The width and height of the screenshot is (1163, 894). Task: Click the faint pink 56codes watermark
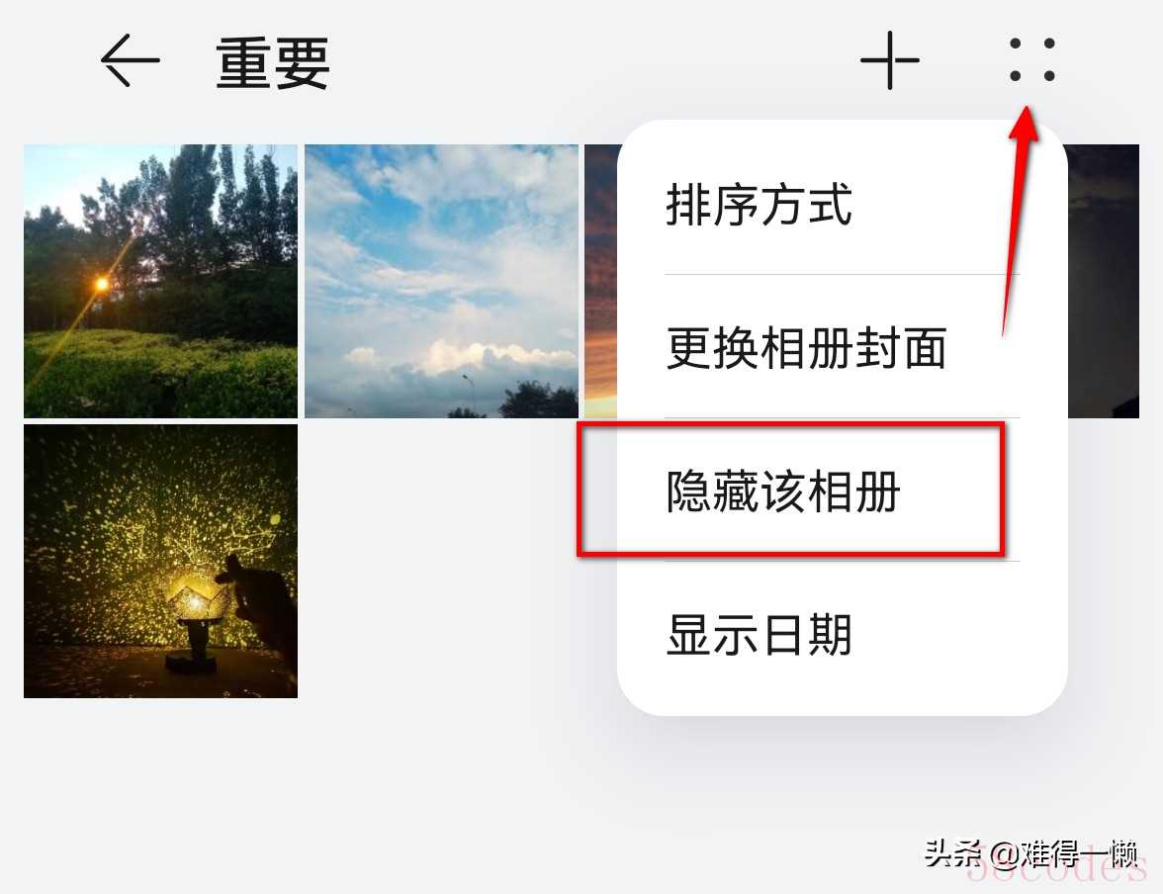pyautogui.click(x=1058, y=866)
